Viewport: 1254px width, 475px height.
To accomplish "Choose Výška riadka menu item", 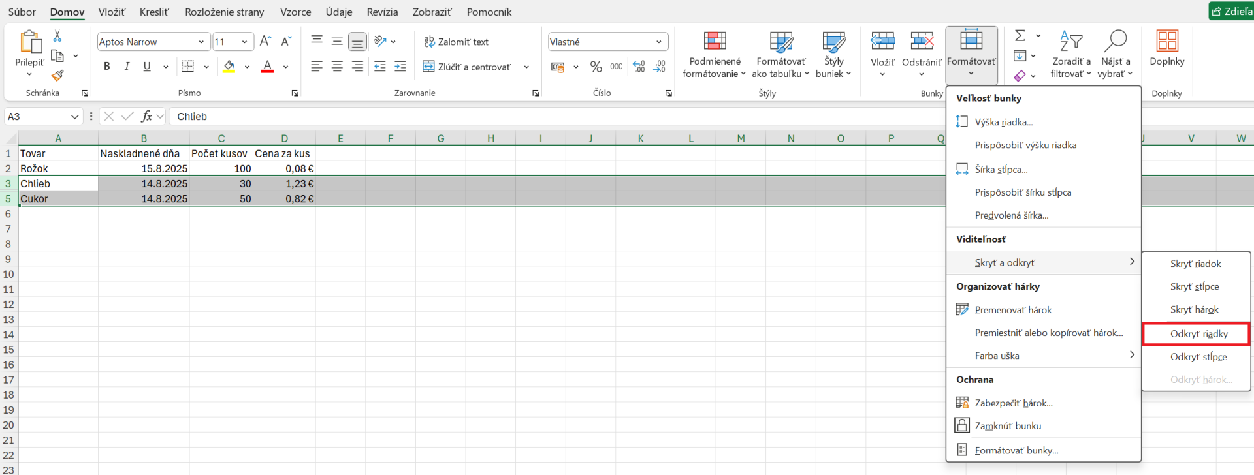I will tap(1044, 122).
